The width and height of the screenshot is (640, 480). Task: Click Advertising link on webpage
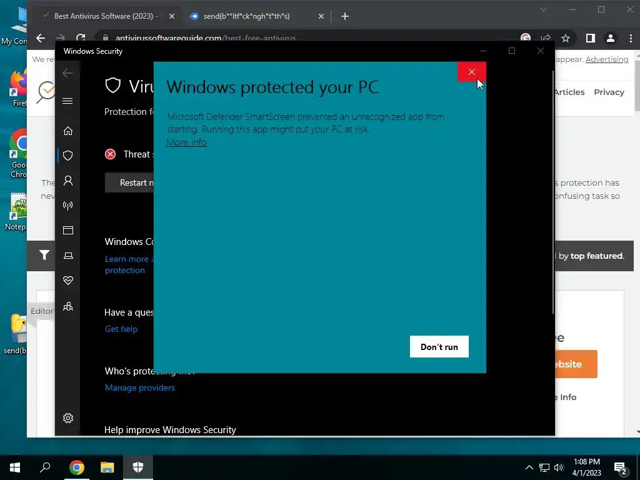(607, 59)
